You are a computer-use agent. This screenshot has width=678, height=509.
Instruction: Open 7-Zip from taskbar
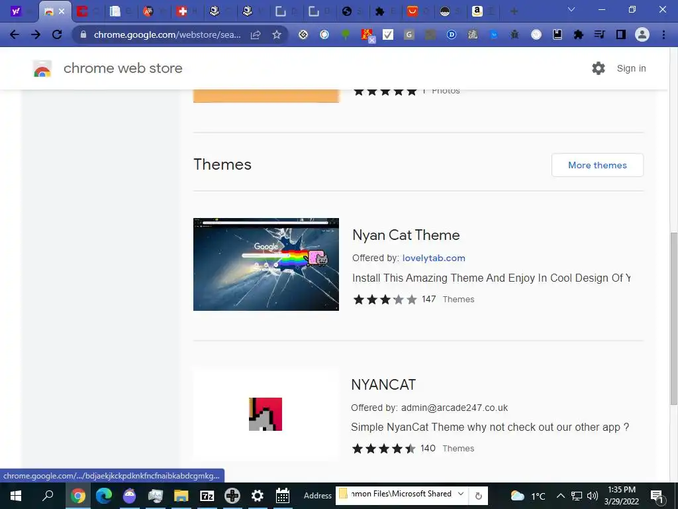(207, 496)
